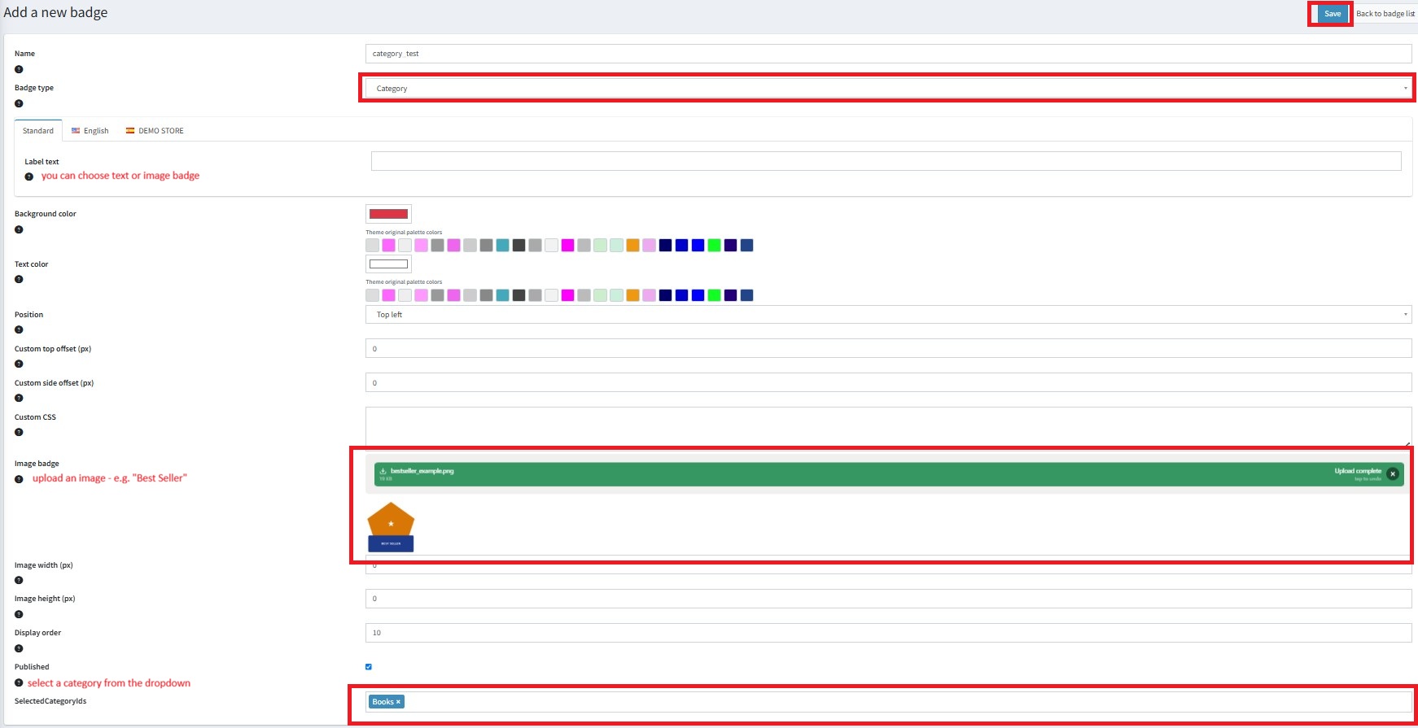
Task: Toggle the Published checkbox
Action: 369,667
